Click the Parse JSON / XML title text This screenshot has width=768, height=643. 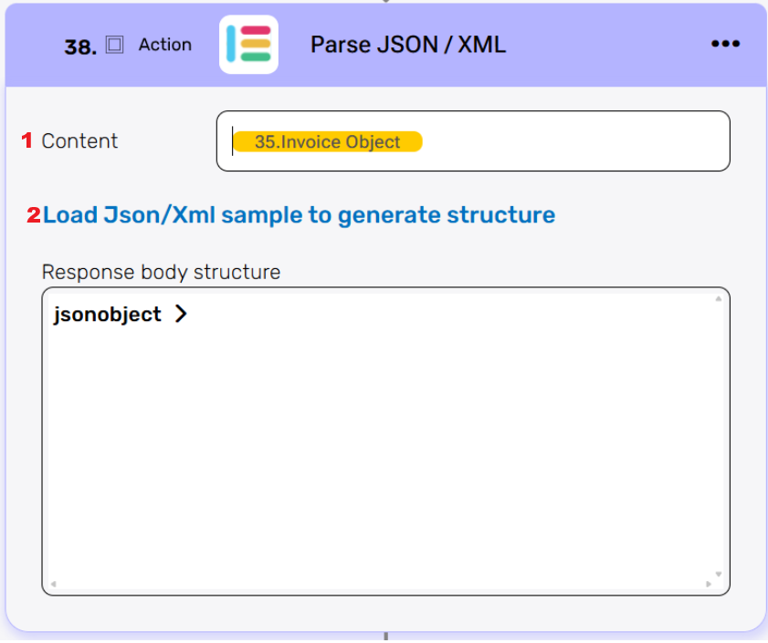pos(407,45)
